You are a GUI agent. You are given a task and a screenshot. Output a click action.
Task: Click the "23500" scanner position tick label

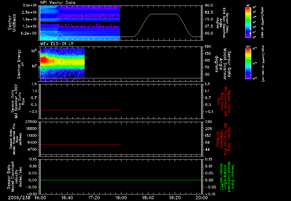[31, 122]
